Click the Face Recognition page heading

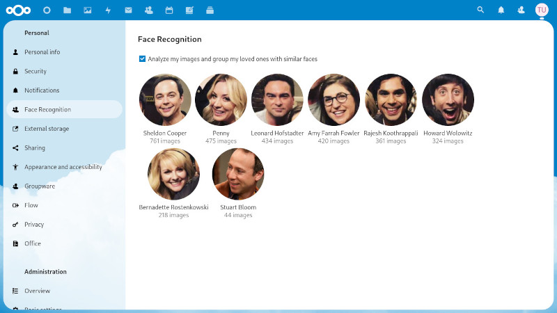tap(170, 39)
